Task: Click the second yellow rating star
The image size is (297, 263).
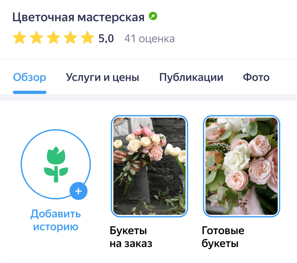Action: [x=36, y=37]
